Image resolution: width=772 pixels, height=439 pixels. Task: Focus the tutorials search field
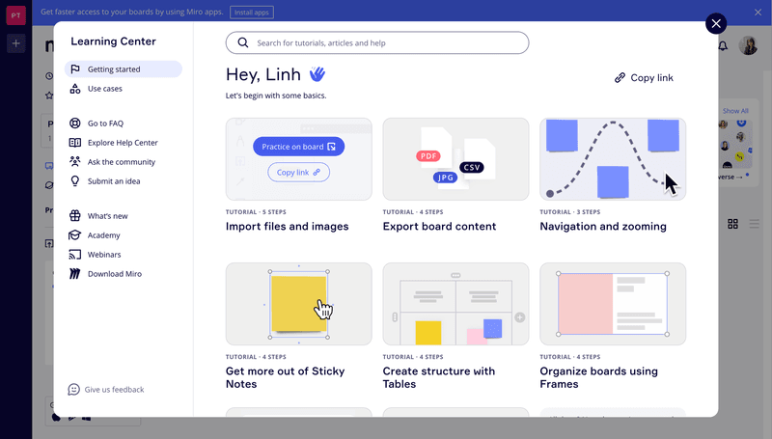click(x=377, y=42)
